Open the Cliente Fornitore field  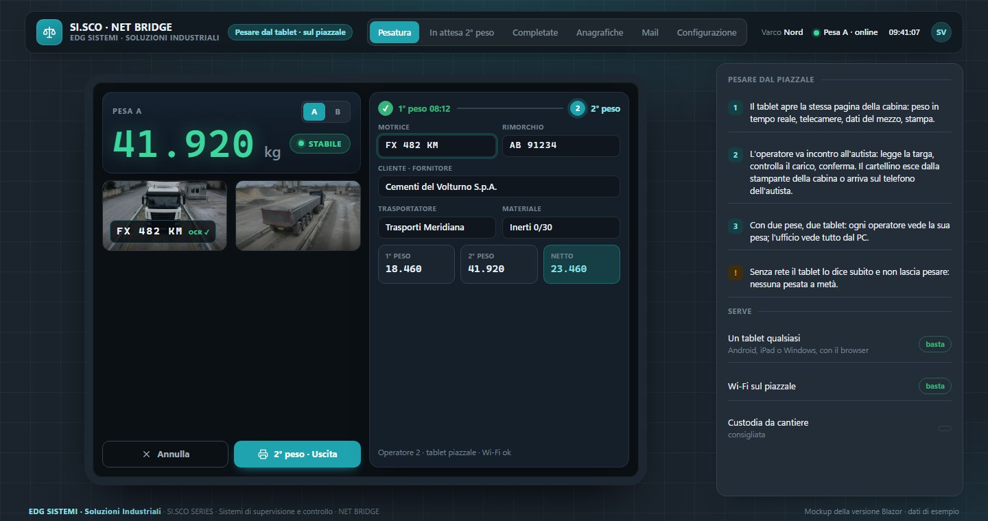499,186
